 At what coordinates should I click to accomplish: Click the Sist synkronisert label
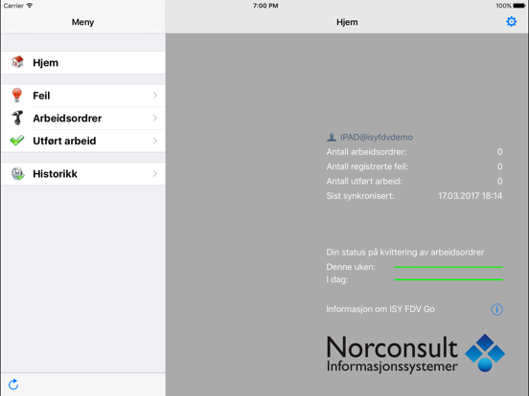click(360, 196)
